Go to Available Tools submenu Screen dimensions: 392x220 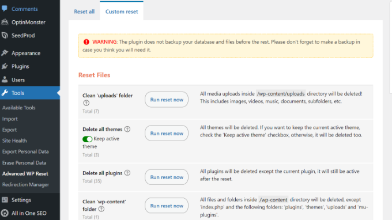pos(19,108)
